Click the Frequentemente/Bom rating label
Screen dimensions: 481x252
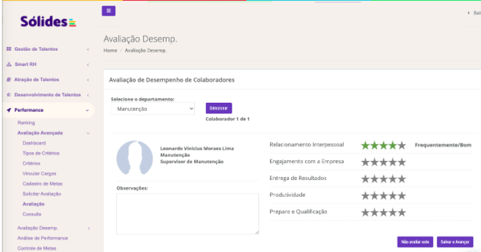[x=443, y=145]
